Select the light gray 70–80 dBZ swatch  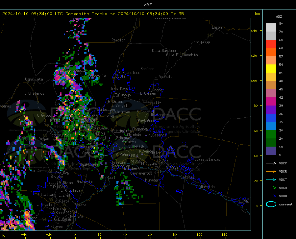pos(271,27)
